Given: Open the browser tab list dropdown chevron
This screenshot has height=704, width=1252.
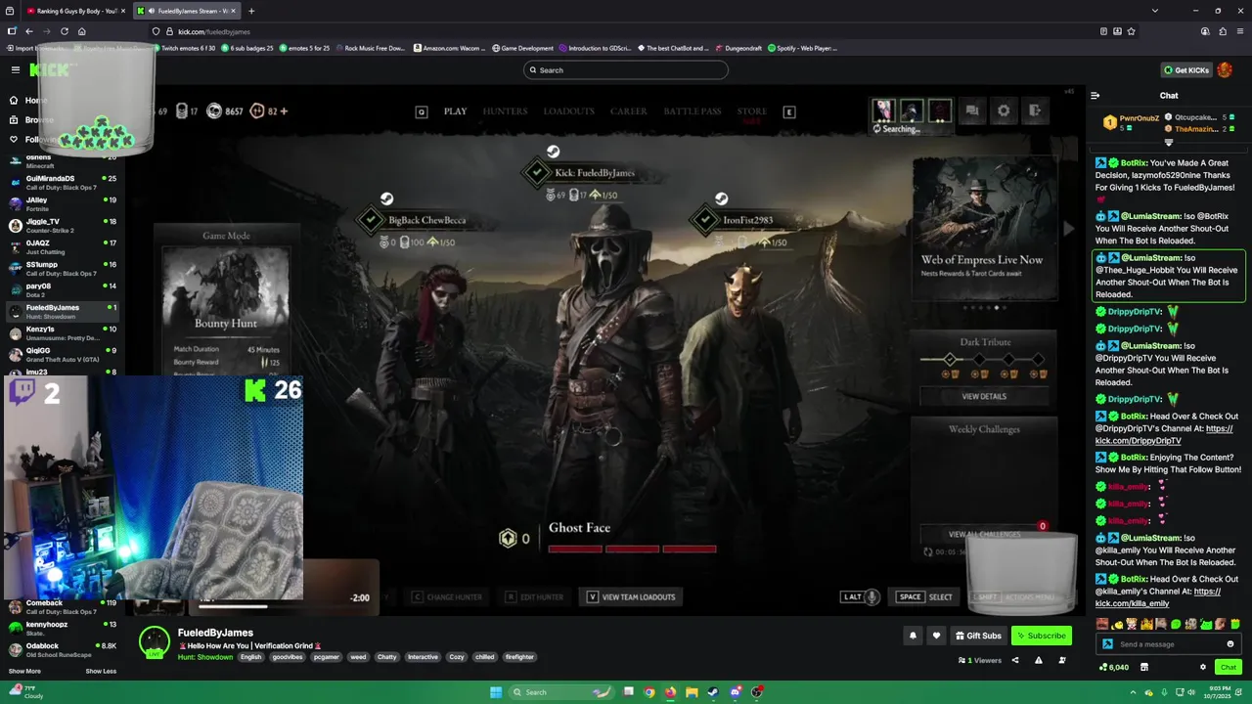Looking at the screenshot, I should pyautogui.click(x=1155, y=11).
